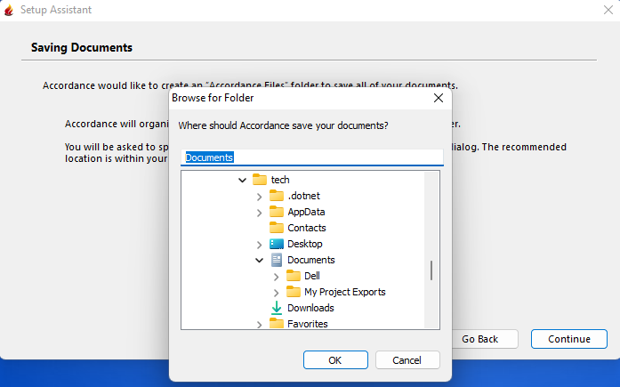Click Continue in Setup Assistant
Screen dimensions: 620x387
[568, 339]
